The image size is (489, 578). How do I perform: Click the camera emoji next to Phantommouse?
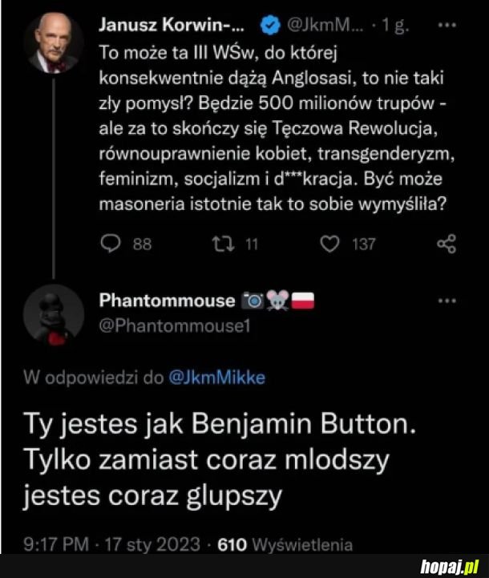[253, 301]
